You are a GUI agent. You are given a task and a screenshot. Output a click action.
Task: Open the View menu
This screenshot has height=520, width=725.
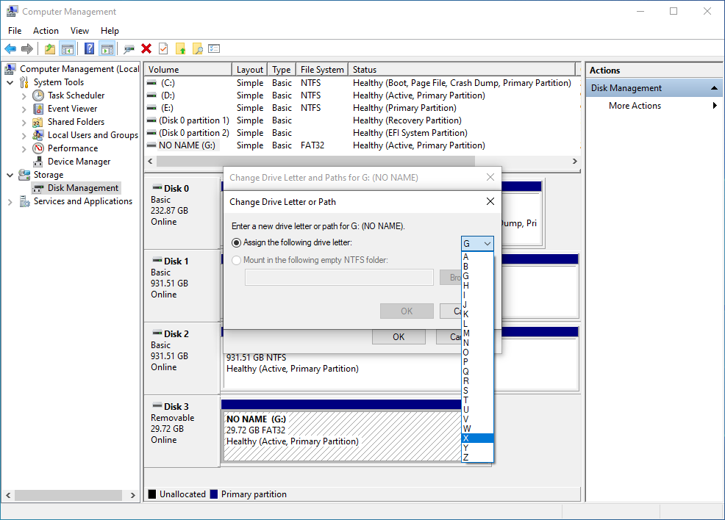coord(79,31)
